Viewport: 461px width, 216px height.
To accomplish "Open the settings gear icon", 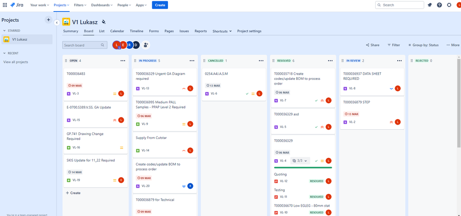I will tap(449, 5).
